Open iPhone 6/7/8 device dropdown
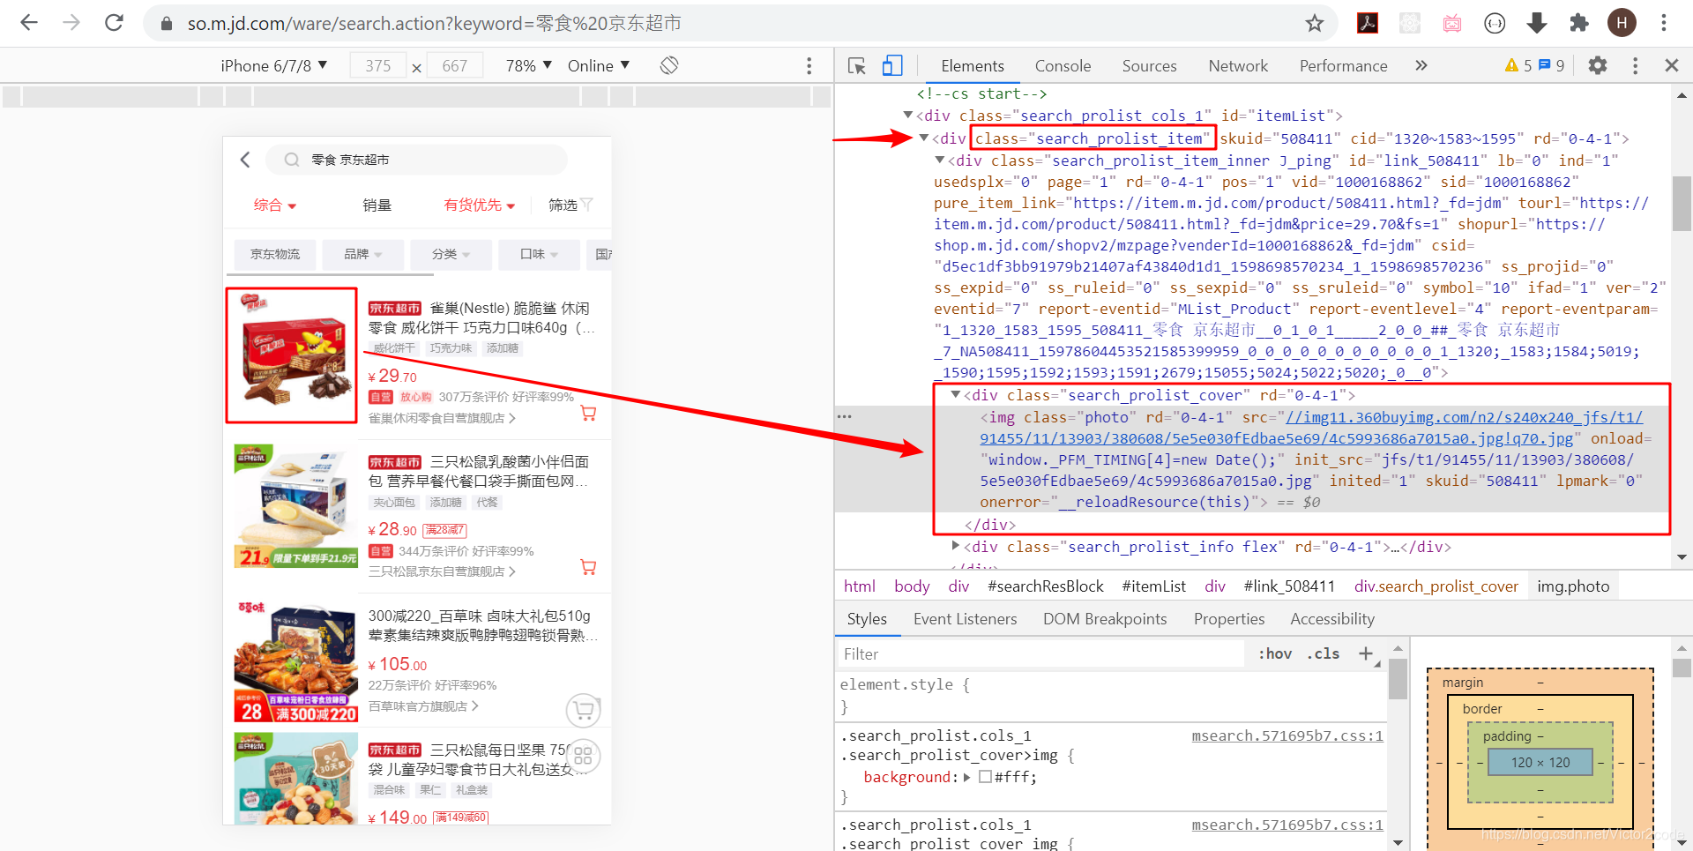This screenshot has height=851, width=1693. click(273, 65)
